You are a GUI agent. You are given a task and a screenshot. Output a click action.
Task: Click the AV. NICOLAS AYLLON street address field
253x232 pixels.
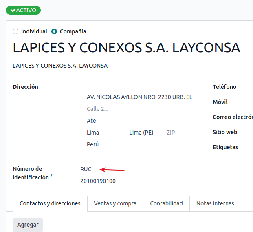tap(139, 97)
